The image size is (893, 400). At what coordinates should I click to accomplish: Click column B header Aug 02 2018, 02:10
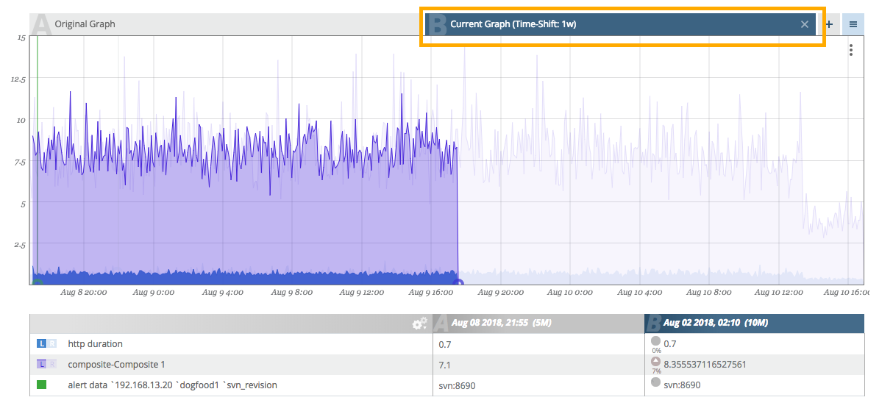click(x=755, y=323)
